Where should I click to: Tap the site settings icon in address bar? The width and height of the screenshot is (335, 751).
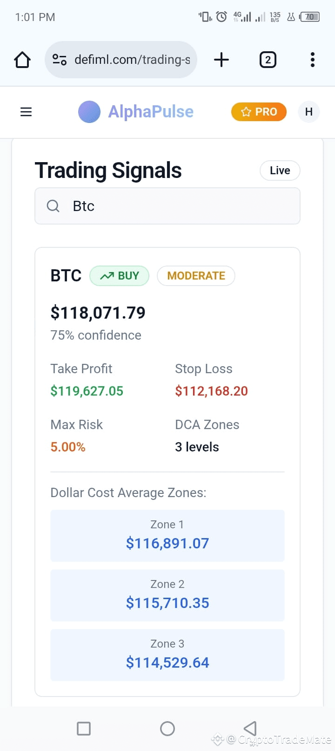60,60
